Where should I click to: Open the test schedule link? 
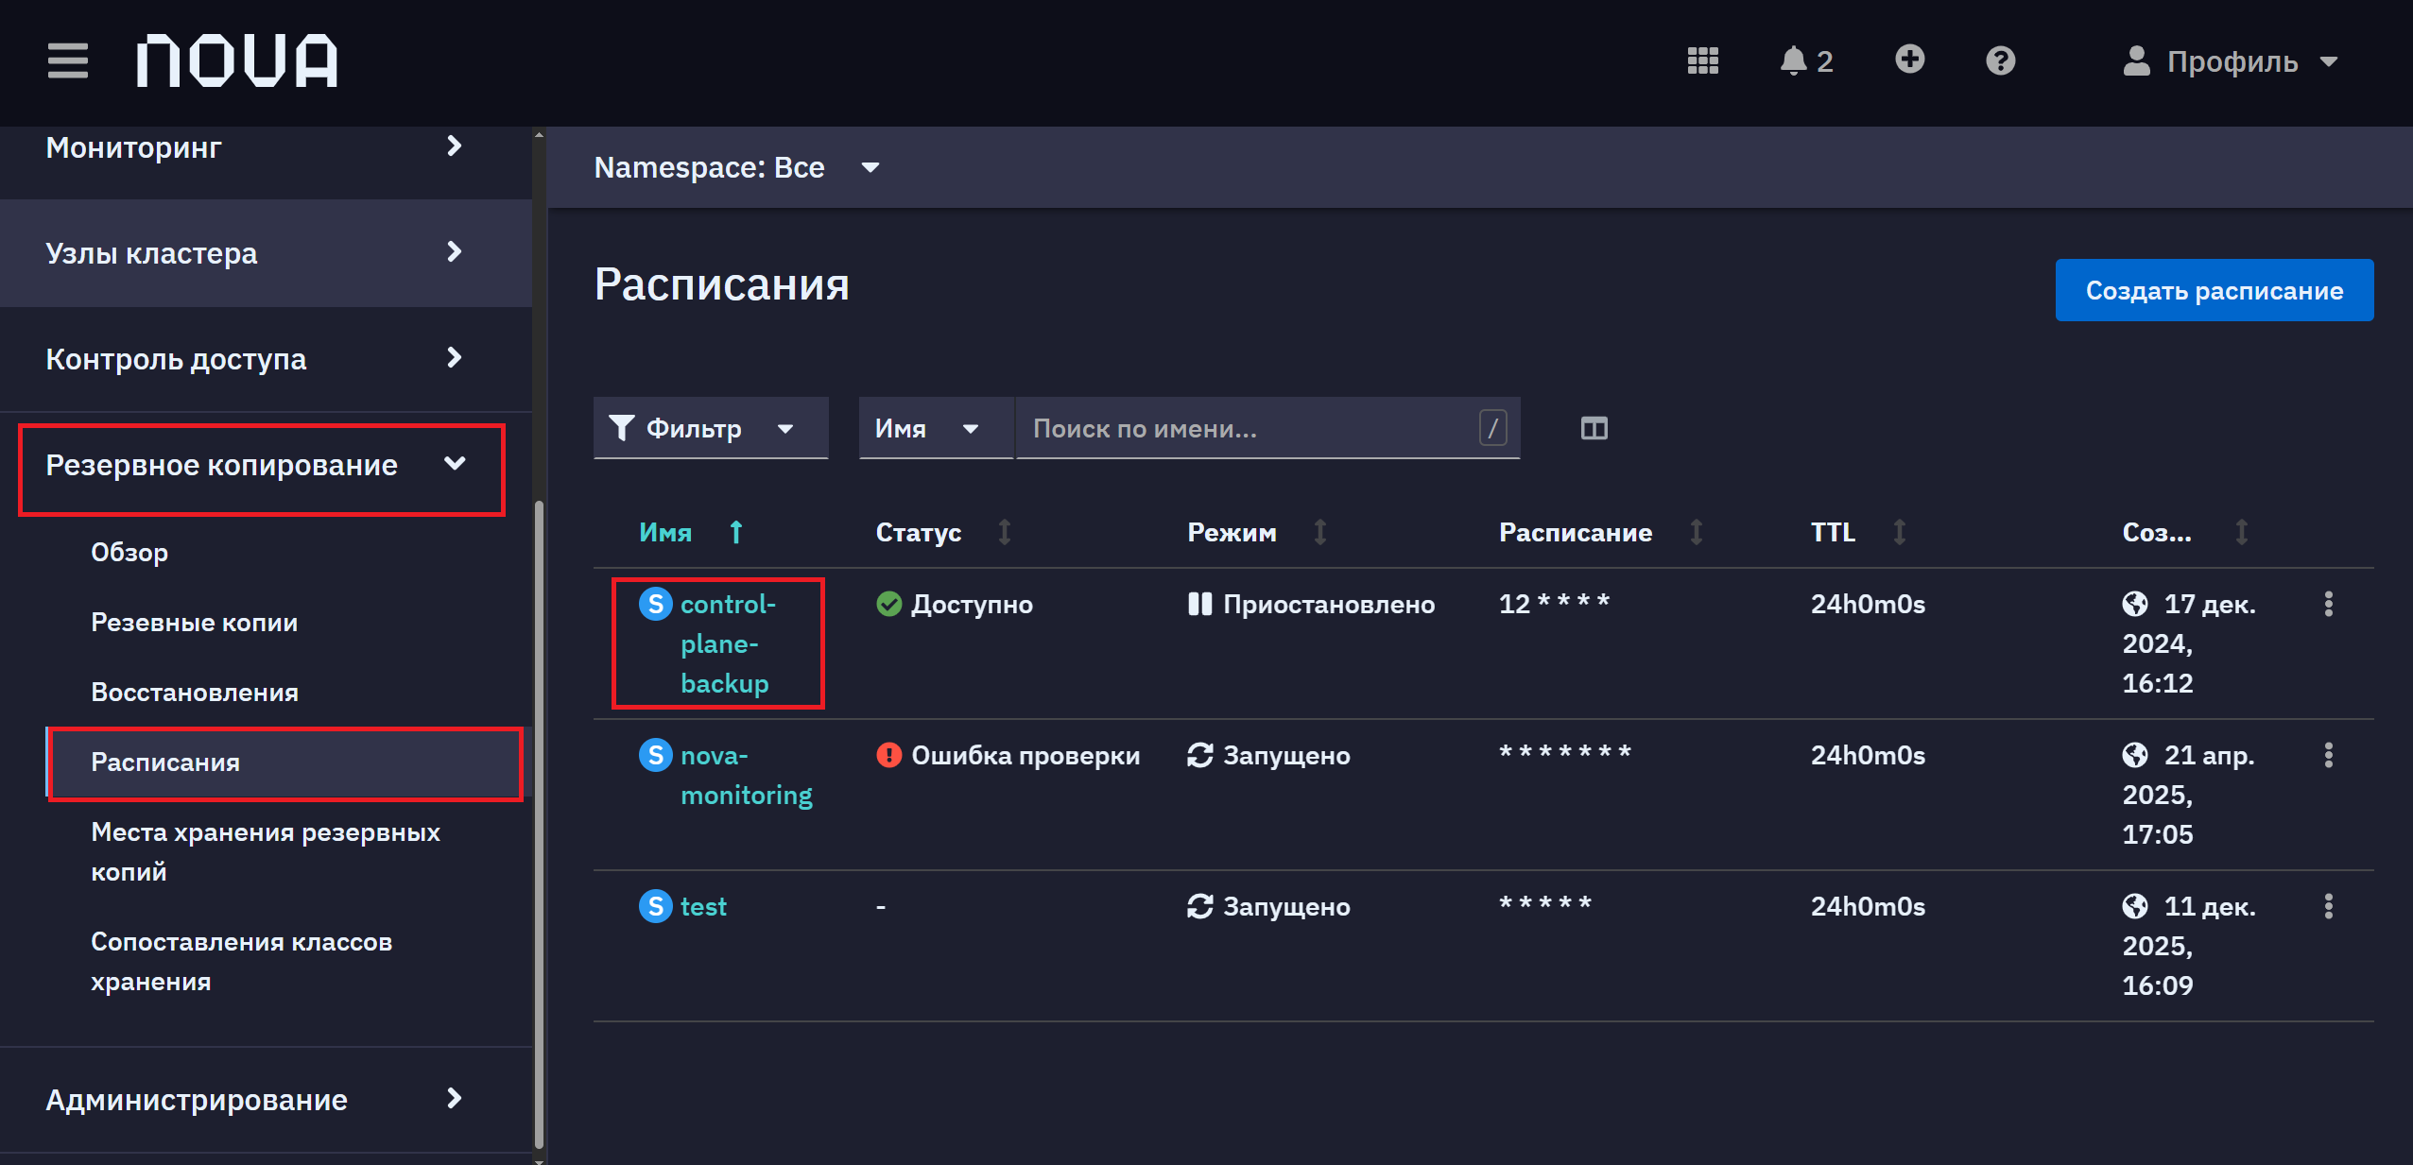click(703, 906)
